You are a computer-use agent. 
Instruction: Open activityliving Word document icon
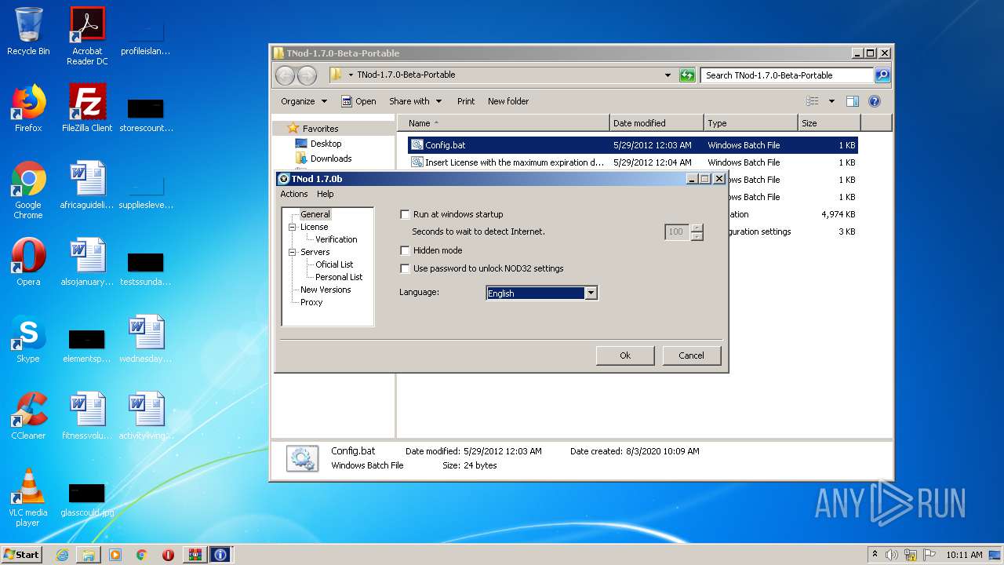[146, 416]
